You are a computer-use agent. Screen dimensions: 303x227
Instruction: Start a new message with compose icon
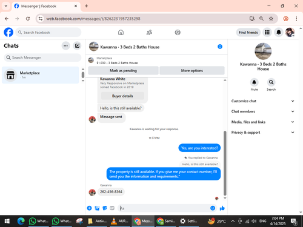point(77,46)
